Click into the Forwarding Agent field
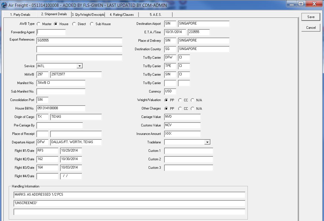This screenshot has width=324, height=221. (x=51, y=32)
